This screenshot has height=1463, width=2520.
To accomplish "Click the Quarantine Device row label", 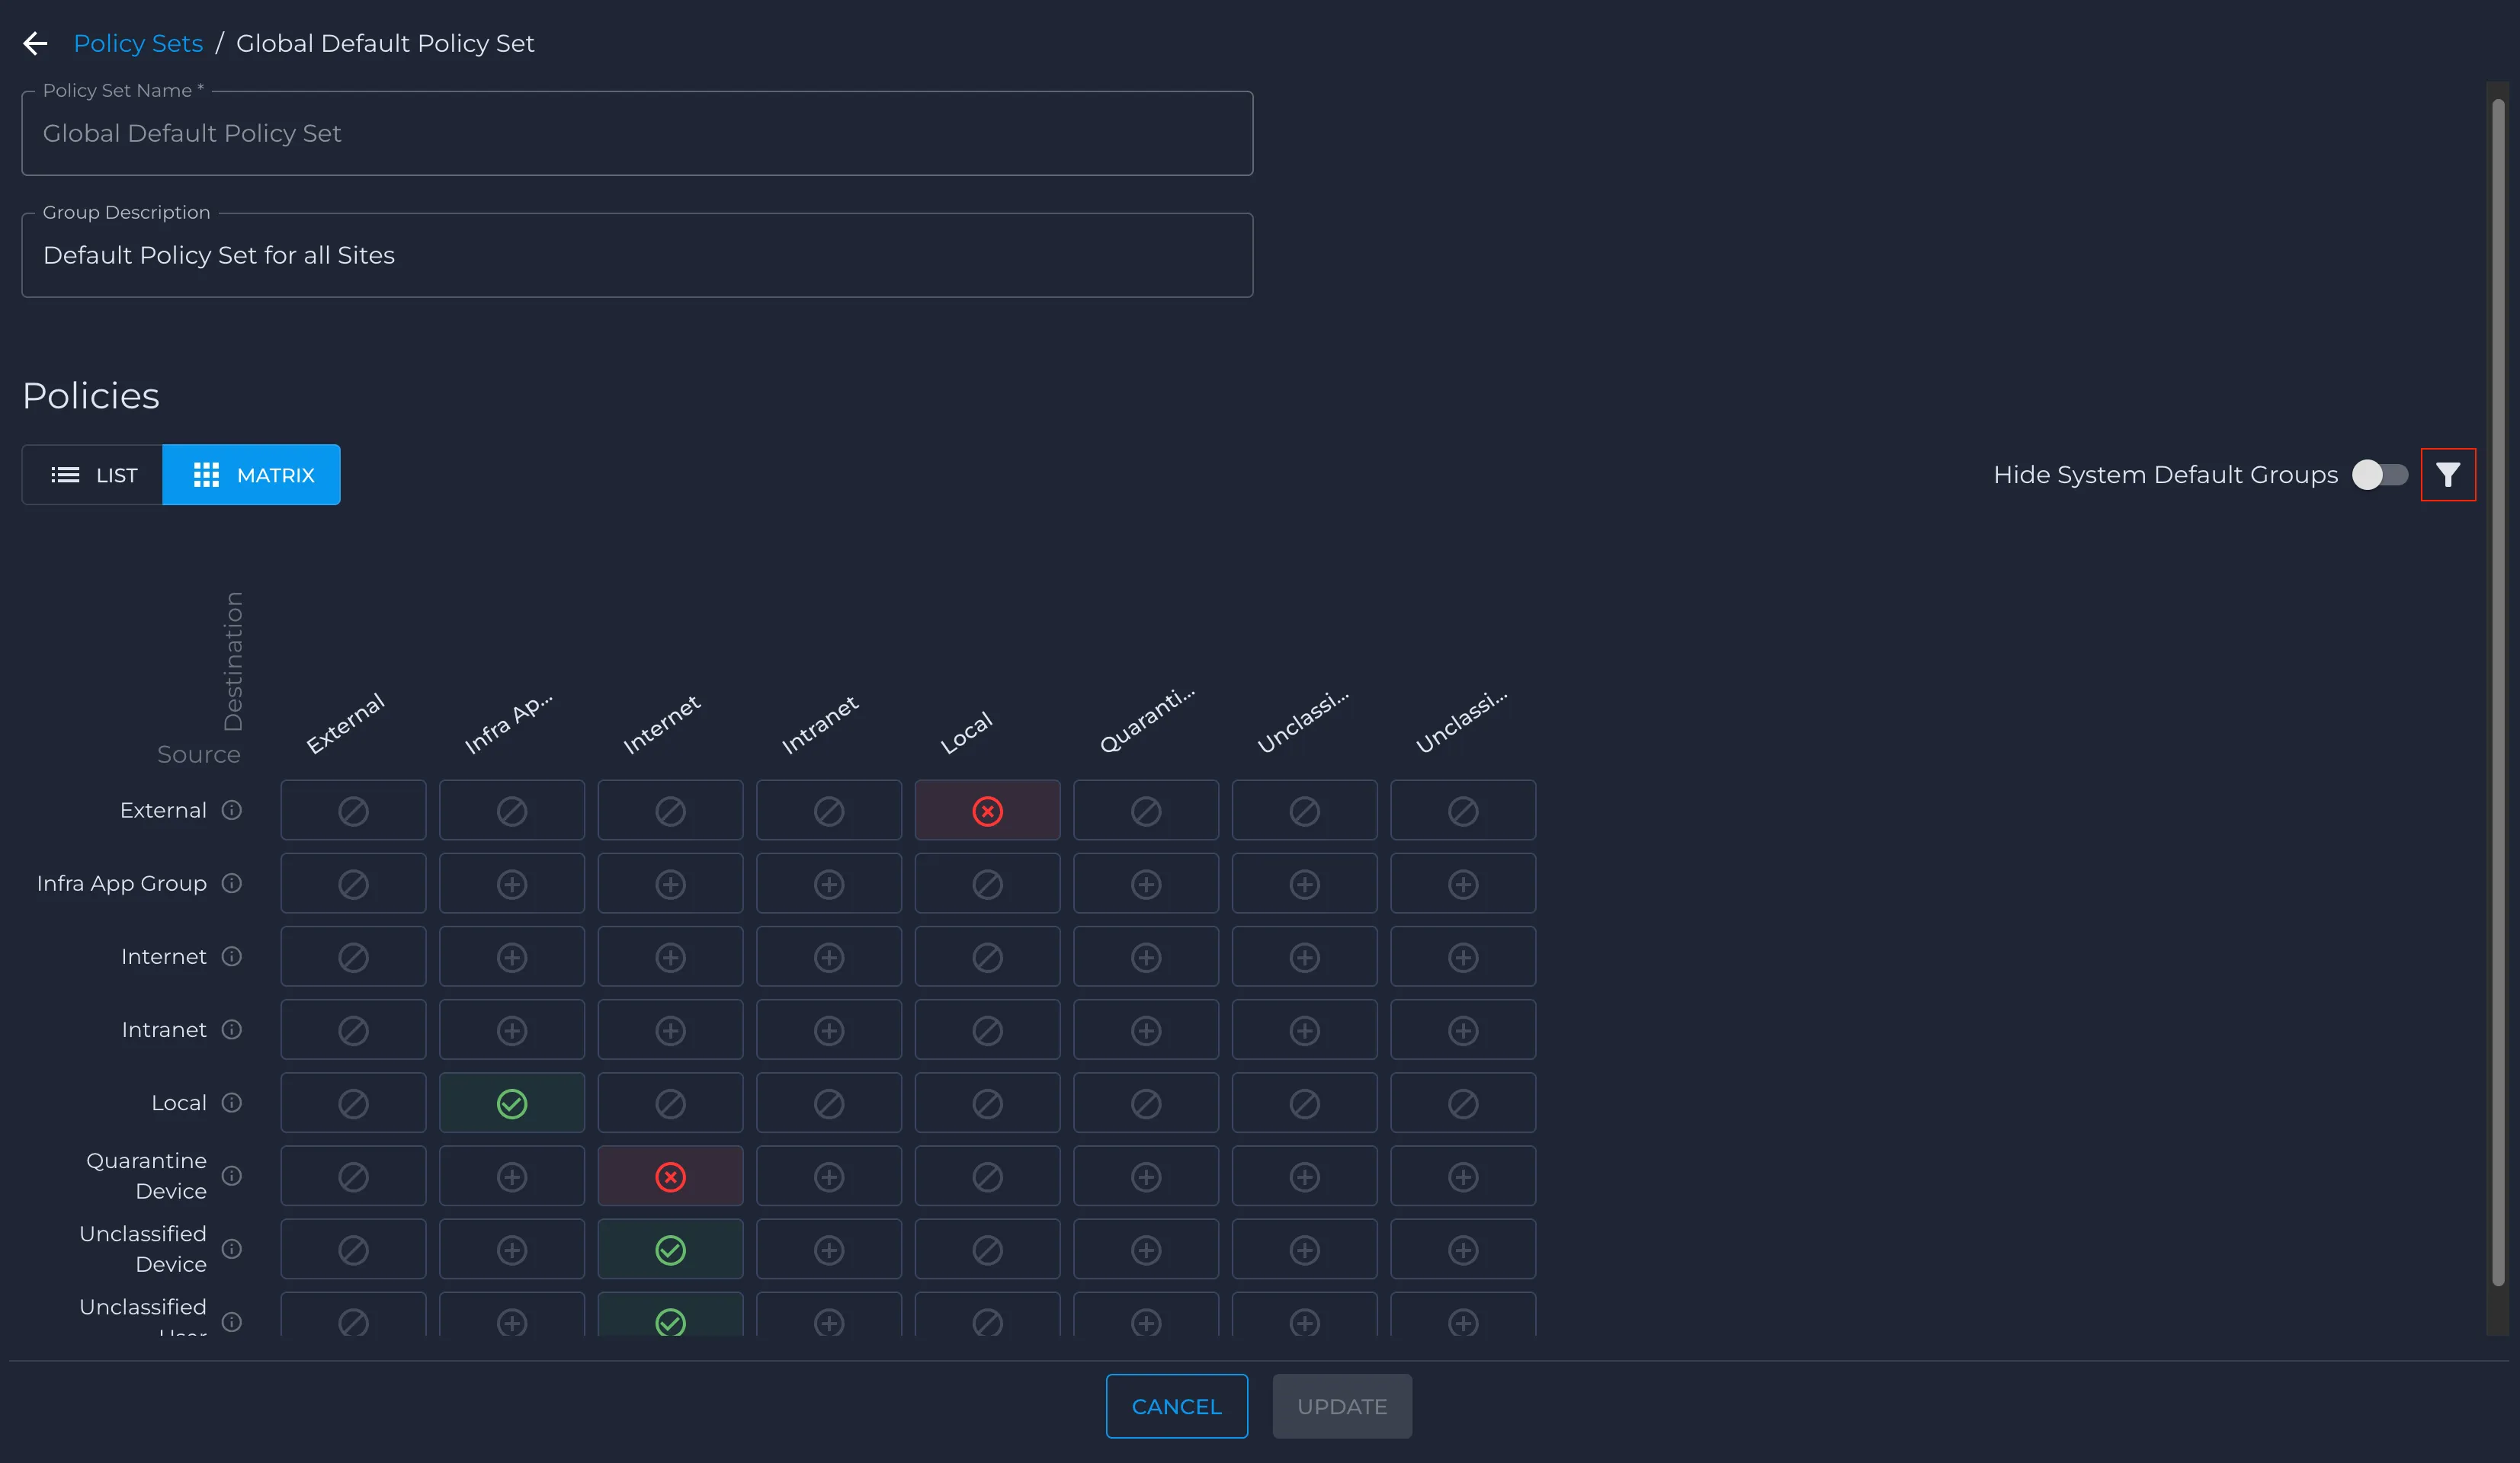I will [146, 1175].
